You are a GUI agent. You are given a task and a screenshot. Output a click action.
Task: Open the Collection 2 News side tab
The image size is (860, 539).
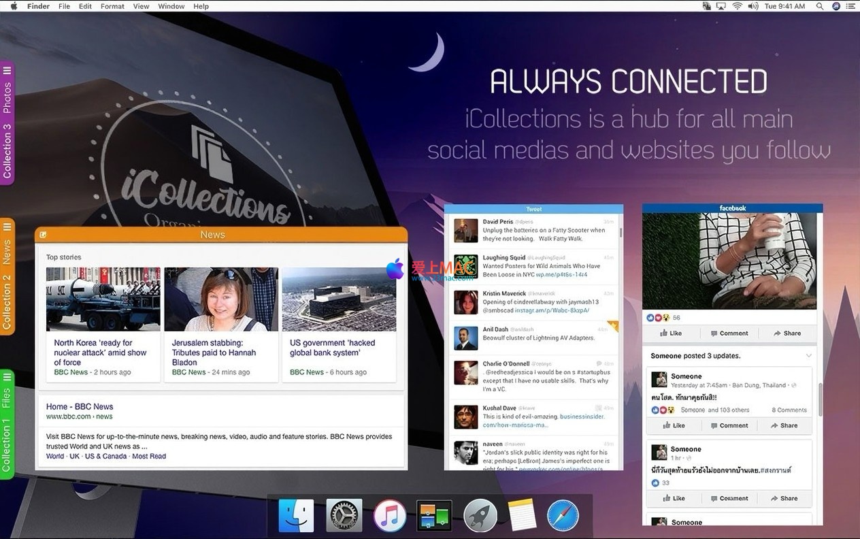coord(7,276)
